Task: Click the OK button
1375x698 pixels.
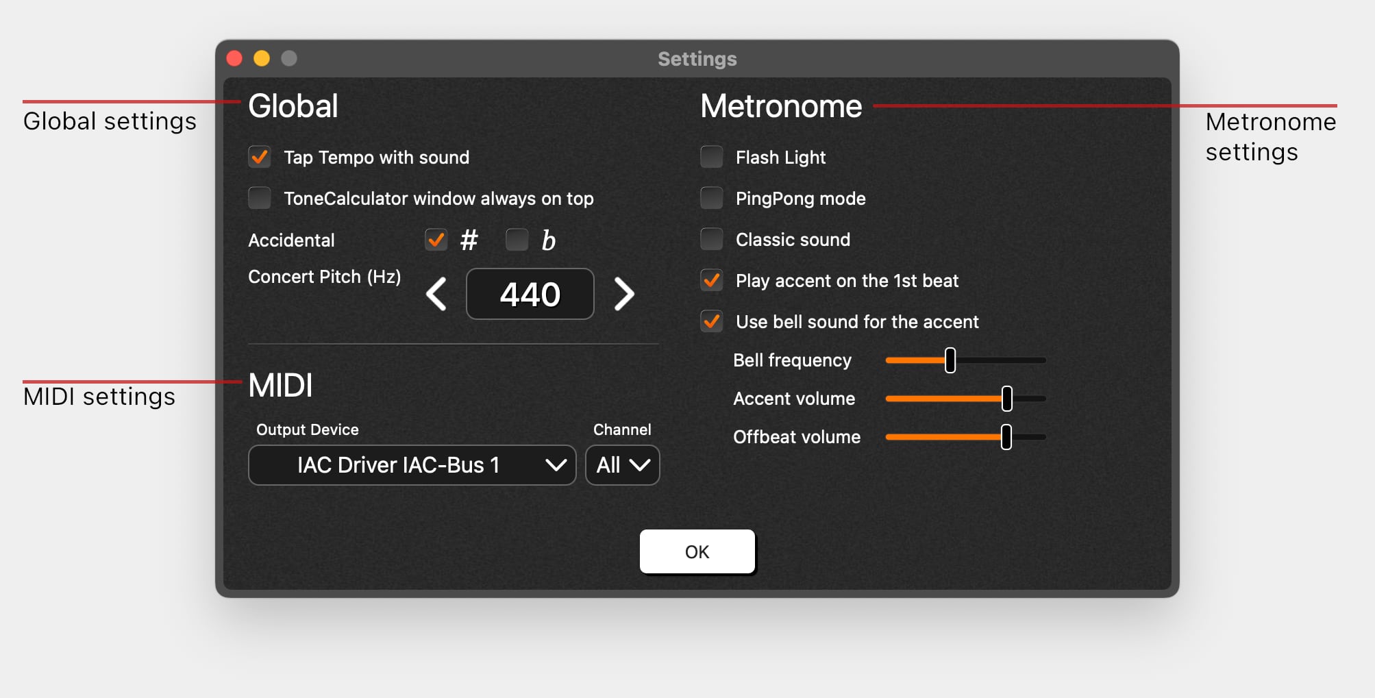Action: point(697,551)
